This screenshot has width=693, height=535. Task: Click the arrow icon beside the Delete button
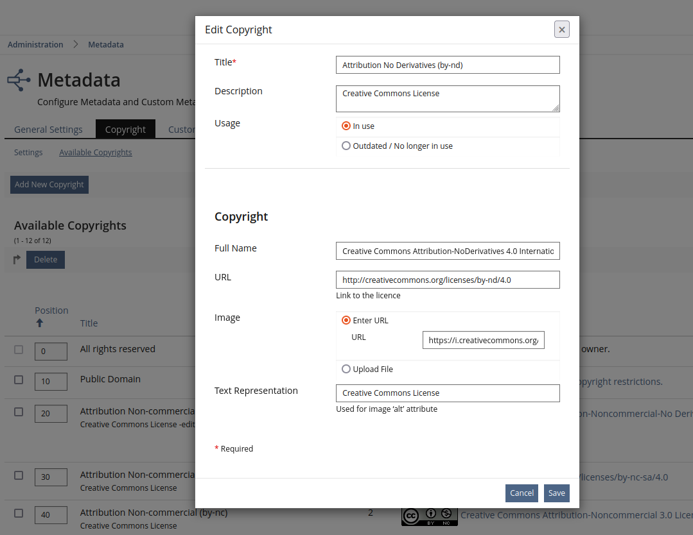click(17, 259)
